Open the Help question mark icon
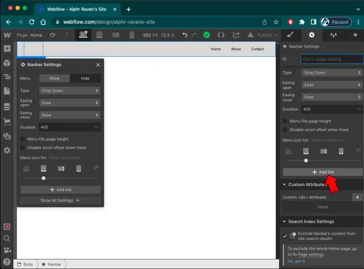364x269 pixels. (x=7, y=262)
